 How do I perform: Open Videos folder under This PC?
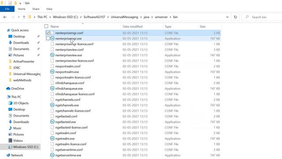coord(18,140)
